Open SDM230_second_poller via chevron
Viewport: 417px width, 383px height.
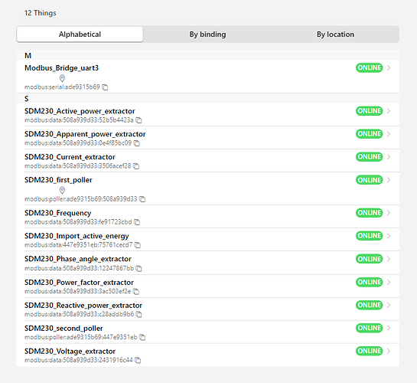pyautogui.click(x=389, y=328)
